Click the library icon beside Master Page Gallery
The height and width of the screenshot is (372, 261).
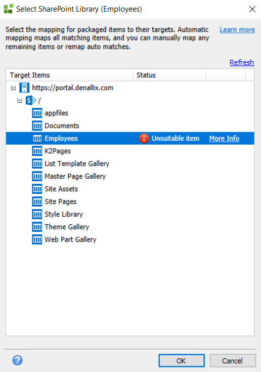point(37,176)
